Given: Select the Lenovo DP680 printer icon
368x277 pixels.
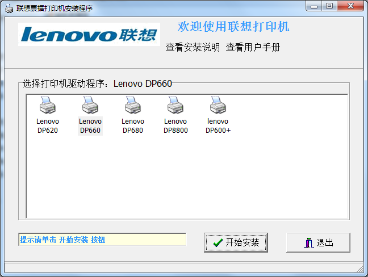Looking at the screenshot, I should [x=133, y=105].
